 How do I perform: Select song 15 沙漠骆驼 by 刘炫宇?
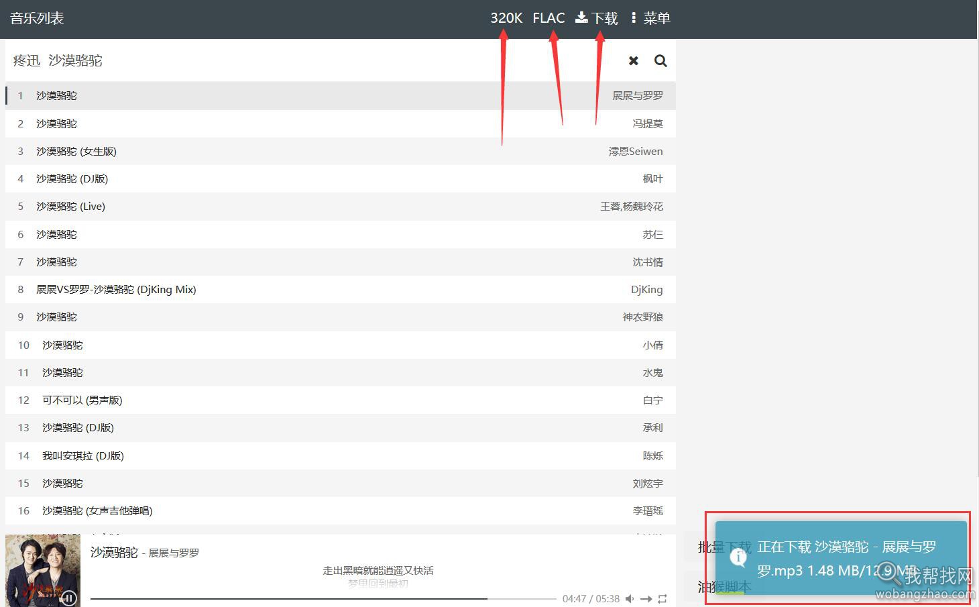coord(341,484)
